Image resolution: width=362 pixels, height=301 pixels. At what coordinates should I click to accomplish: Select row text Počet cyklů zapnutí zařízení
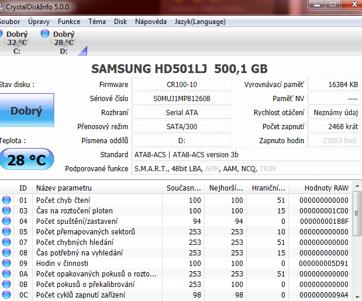pos(81,295)
